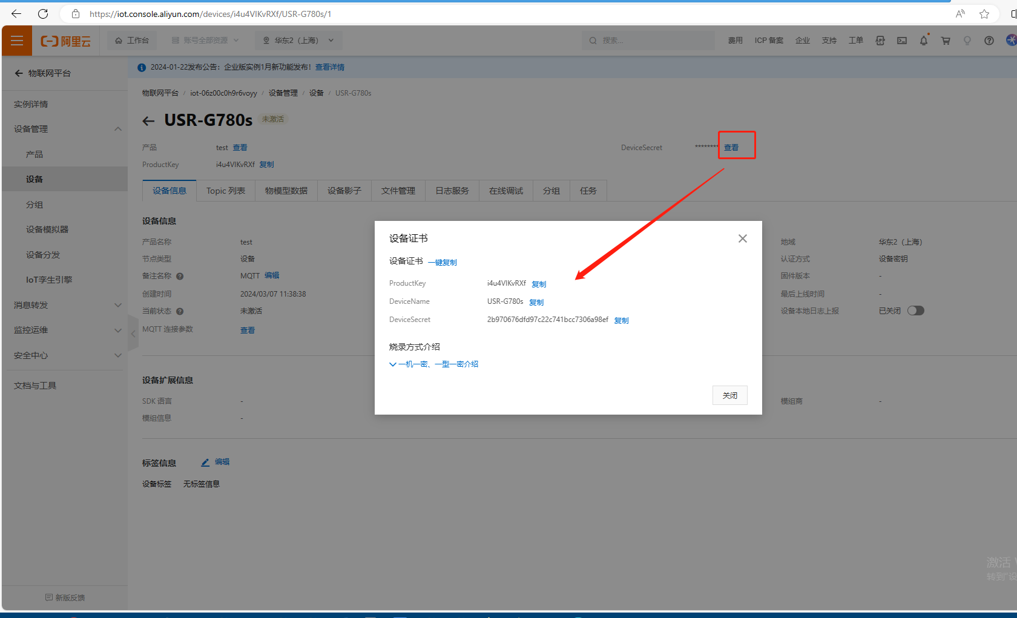Click the hamburger menu icon
Image resolution: width=1017 pixels, height=618 pixels.
[x=17, y=41]
